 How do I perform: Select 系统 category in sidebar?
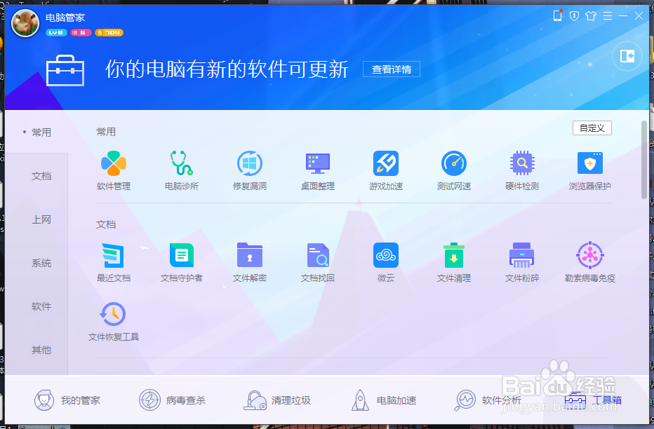coord(41,263)
